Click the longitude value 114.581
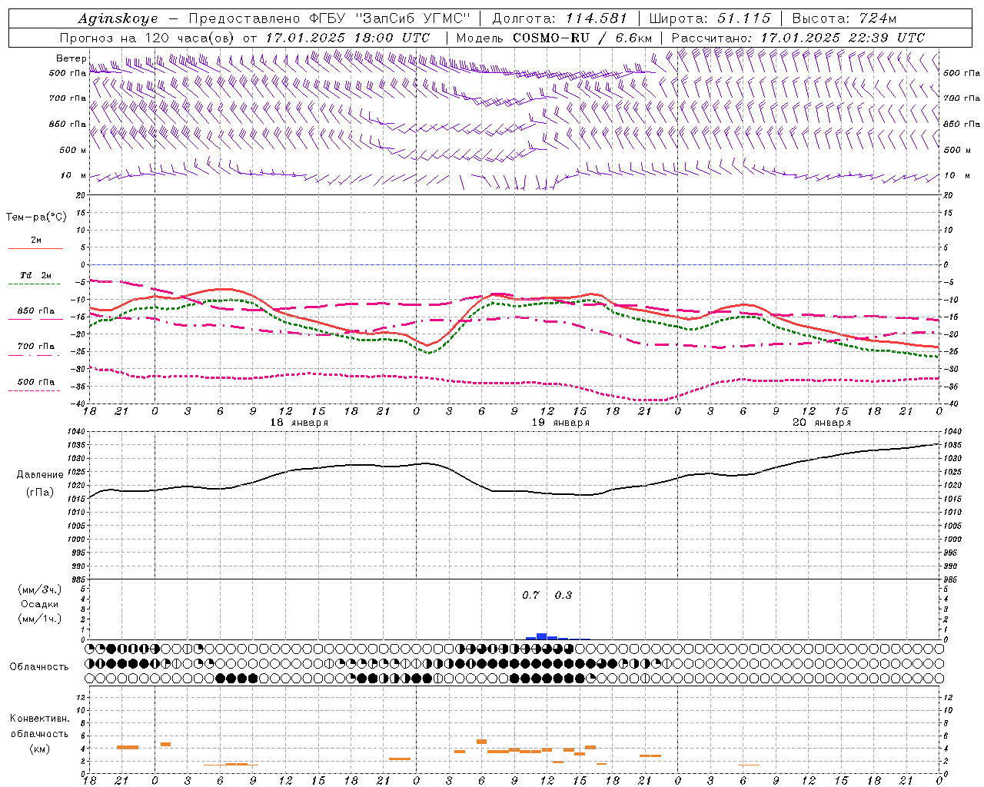Image resolution: width=984 pixels, height=787 pixels. tap(596, 18)
